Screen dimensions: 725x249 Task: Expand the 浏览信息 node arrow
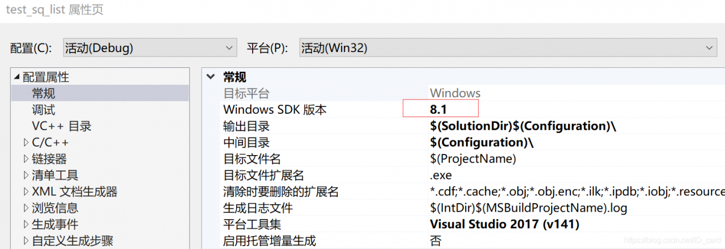point(25,208)
